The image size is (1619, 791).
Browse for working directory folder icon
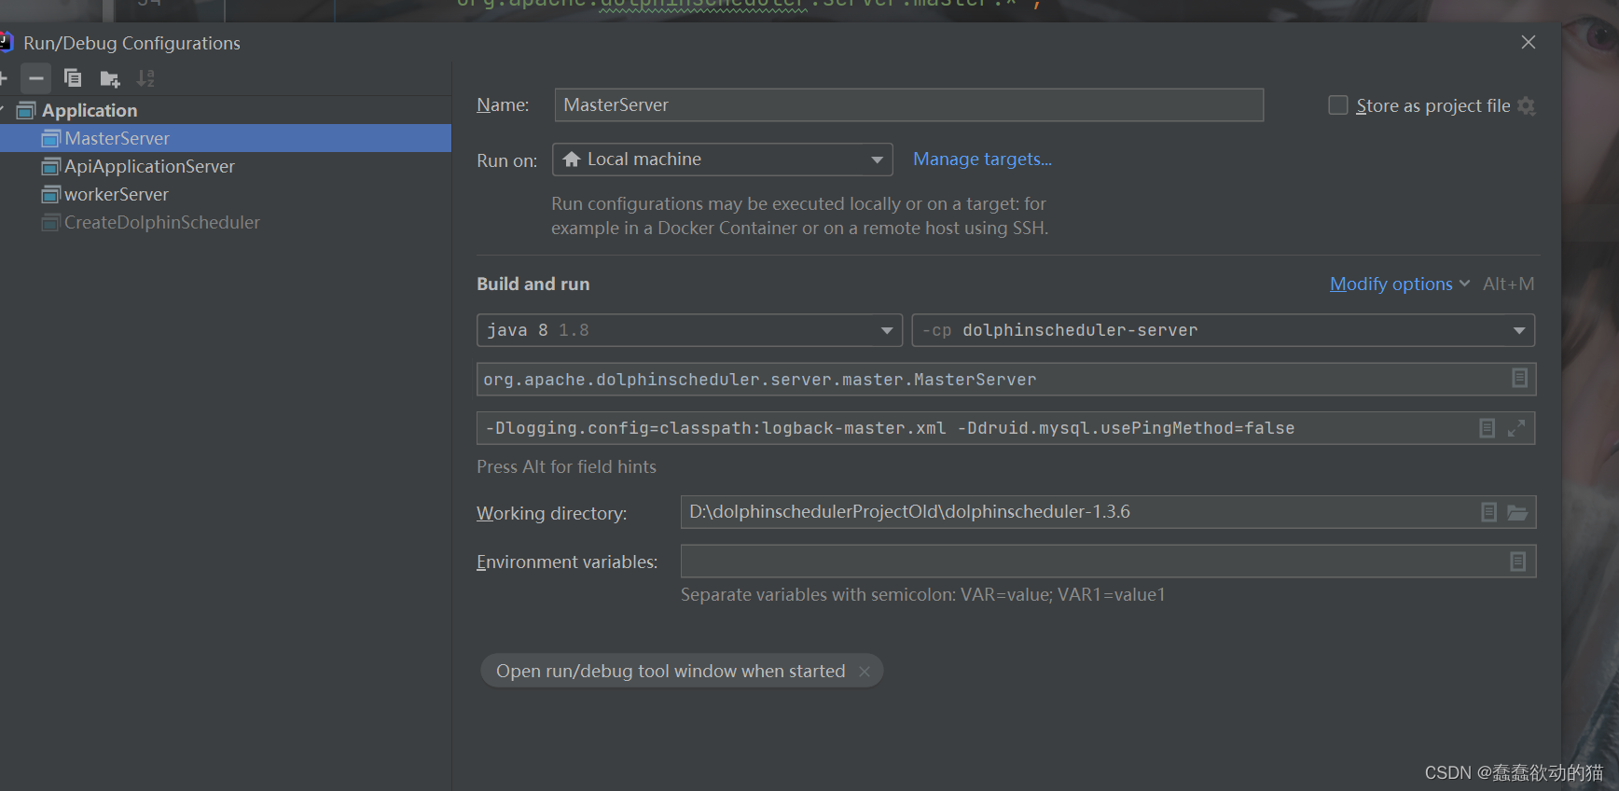tap(1517, 512)
